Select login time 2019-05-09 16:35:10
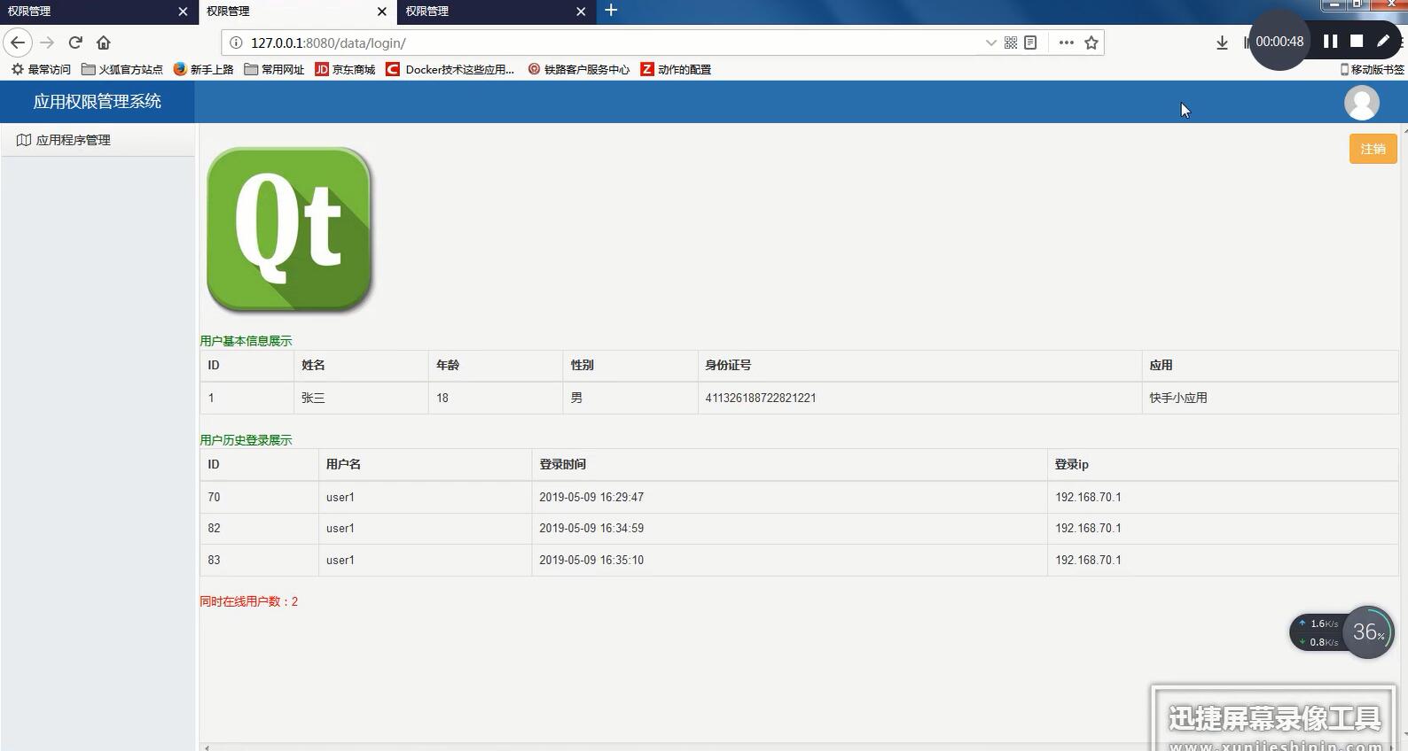 pyautogui.click(x=591, y=560)
